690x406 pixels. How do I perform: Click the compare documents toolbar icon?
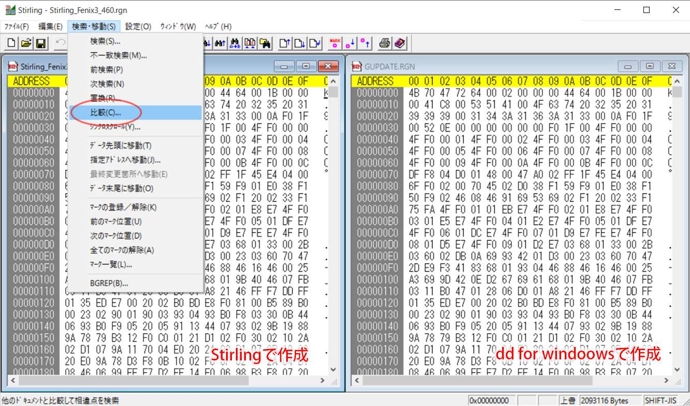pos(250,44)
